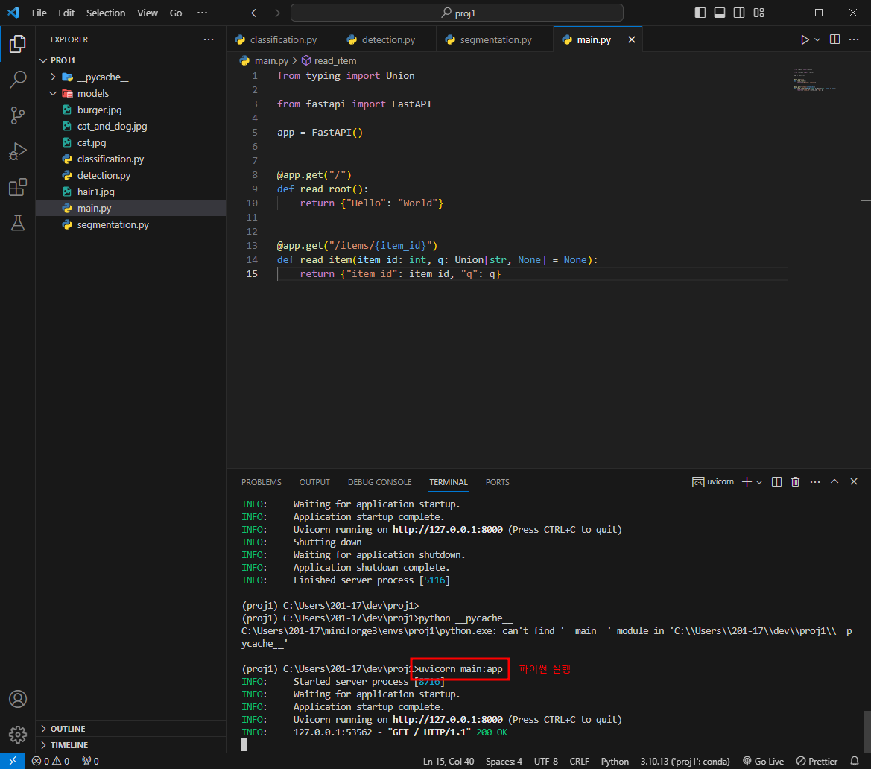Toggle the primary side bar layout icon
871x769 pixels.
click(x=700, y=13)
